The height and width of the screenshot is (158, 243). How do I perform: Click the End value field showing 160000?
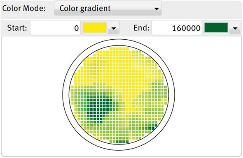177,28
